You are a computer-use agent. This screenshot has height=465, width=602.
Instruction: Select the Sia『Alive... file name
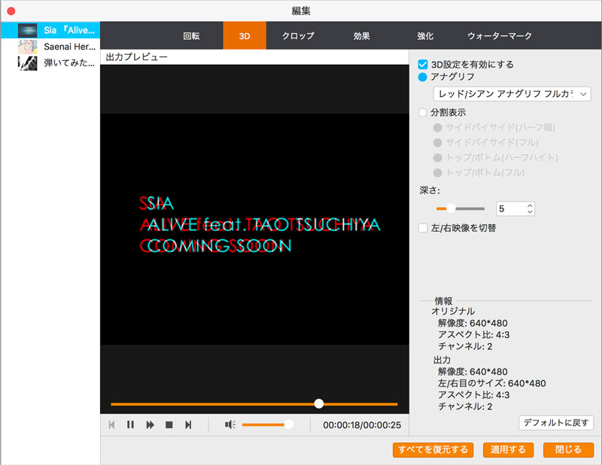point(69,30)
